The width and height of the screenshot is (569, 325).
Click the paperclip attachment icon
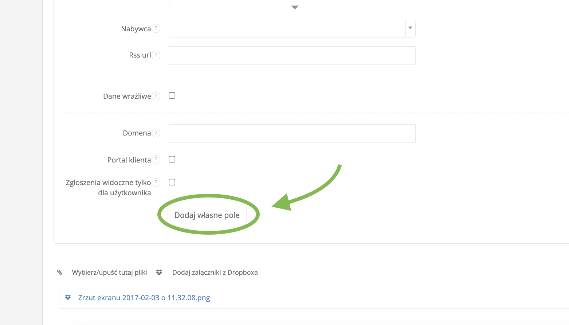tap(60, 273)
